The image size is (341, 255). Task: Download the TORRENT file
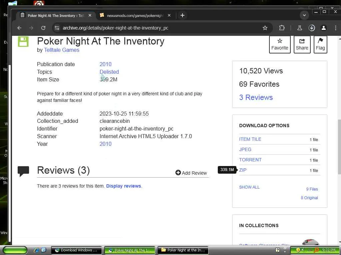250,160
